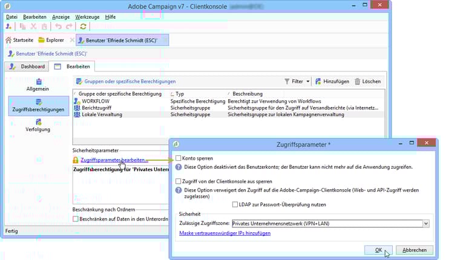Image resolution: width=454 pixels, height=260 pixels.
Task: Open the Zulässige Zugriffszone dropdown arrow
Action: tap(426, 224)
